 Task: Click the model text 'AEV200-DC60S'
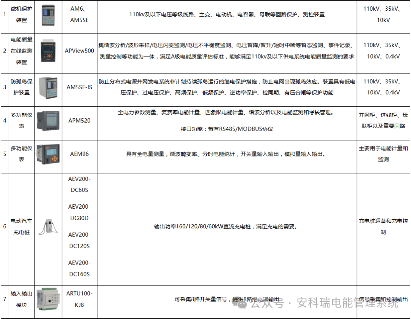pyautogui.click(x=80, y=185)
